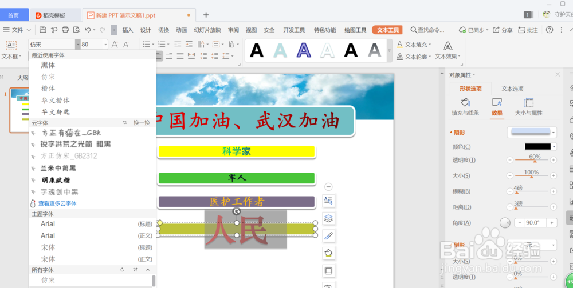Open the Animation (动画) ribbon tab
This screenshot has width=573, height=288.
(x=181, y=30)
